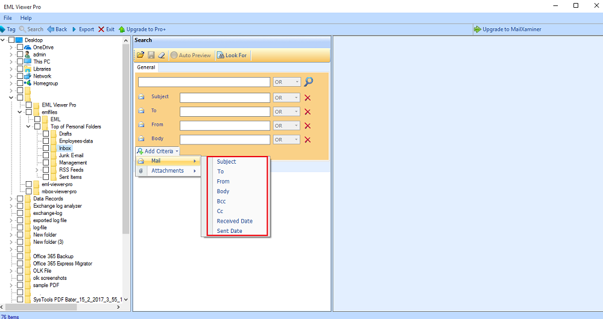Click the Libraries icon in tree
The width and height of the screenshot is (603, 319).
(x=28, y=69)
